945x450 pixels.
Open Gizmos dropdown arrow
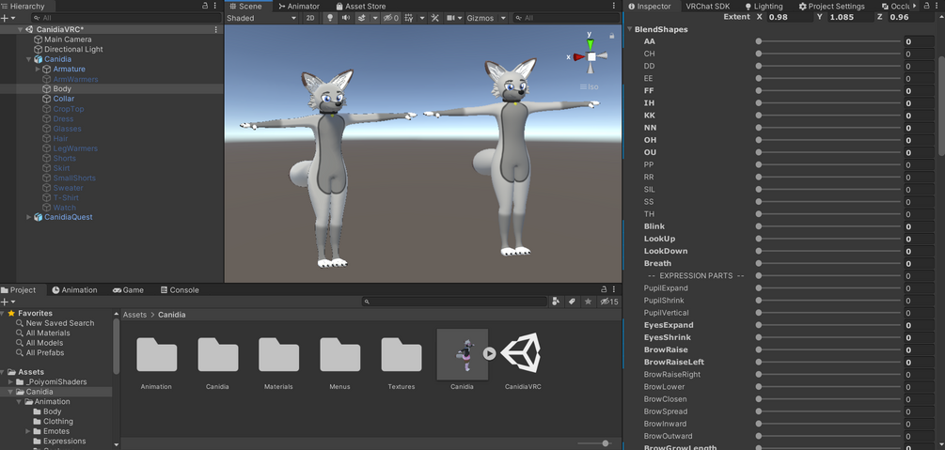(501, 18)
